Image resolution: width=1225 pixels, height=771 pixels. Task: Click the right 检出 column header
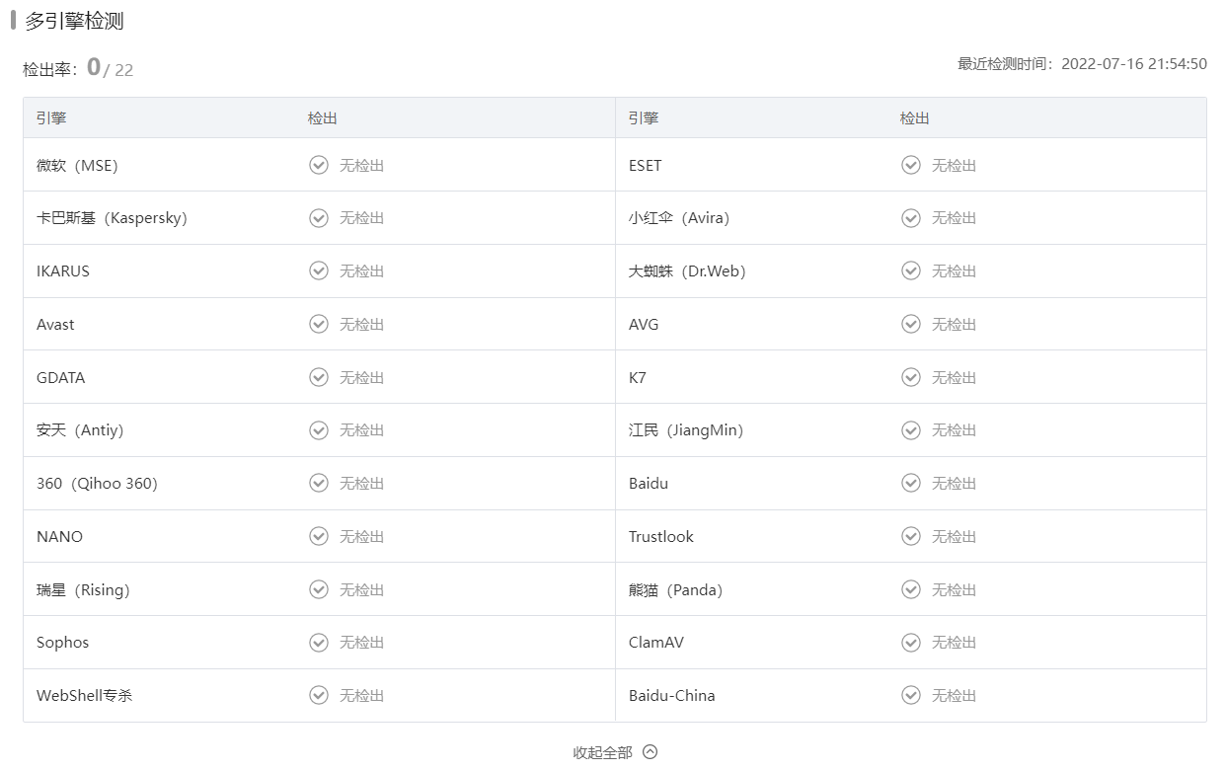915,117
